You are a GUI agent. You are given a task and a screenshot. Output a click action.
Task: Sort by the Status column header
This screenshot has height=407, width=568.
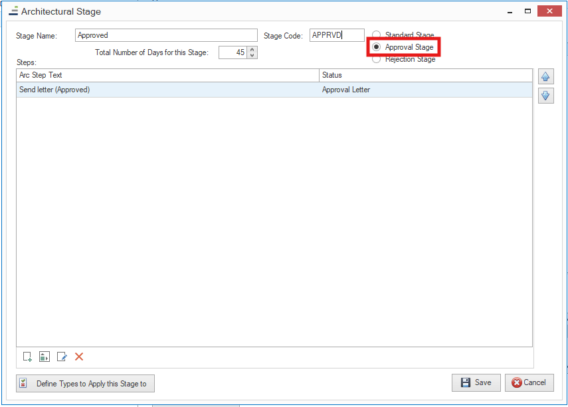[426, 75]
